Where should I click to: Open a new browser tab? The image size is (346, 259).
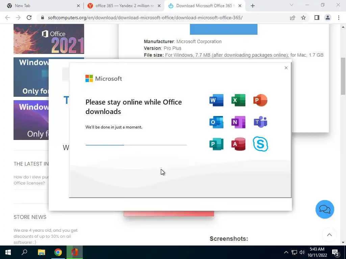[253, 6]
